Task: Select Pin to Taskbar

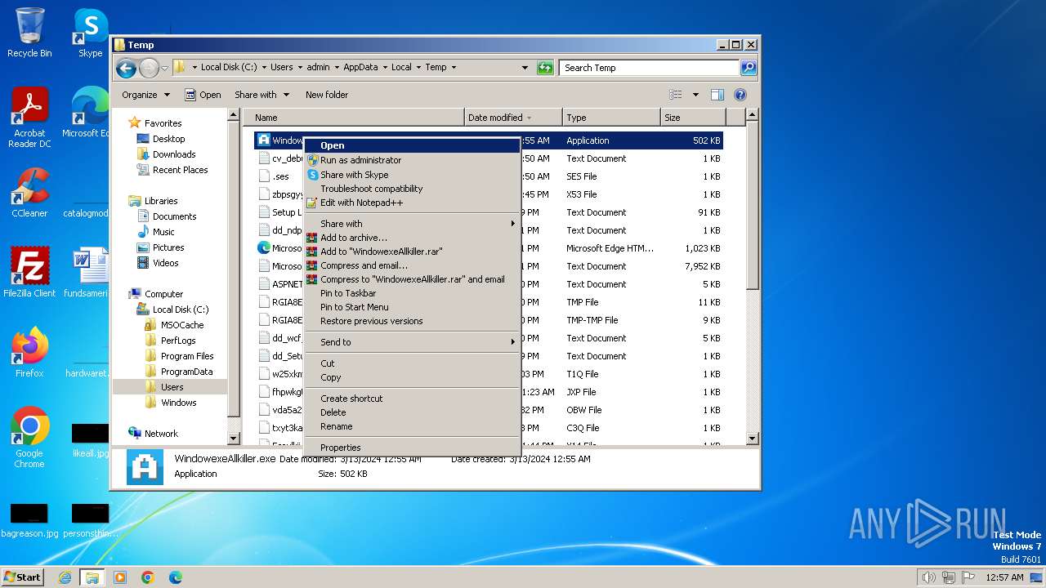Action: (x=412, y=293)
